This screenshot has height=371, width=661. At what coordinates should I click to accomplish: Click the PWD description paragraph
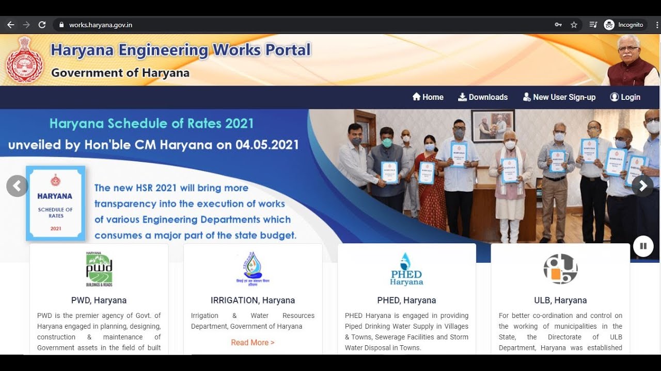coord(99,331)
